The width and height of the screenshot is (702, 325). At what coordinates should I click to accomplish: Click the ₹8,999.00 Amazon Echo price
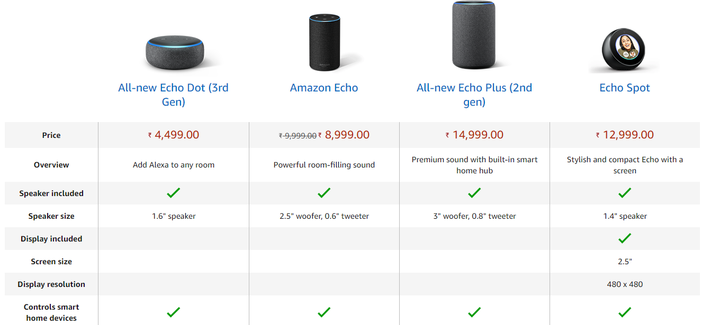coord(347,135)
